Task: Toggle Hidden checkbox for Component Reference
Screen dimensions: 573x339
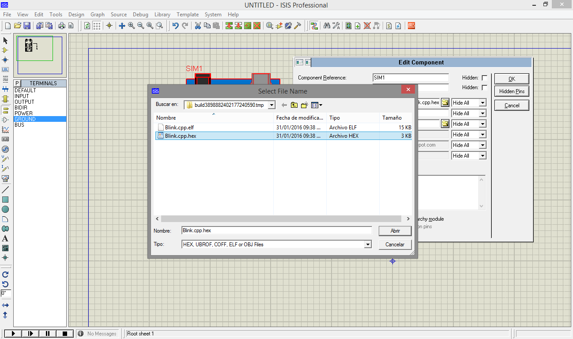Action: coord(484,78)
